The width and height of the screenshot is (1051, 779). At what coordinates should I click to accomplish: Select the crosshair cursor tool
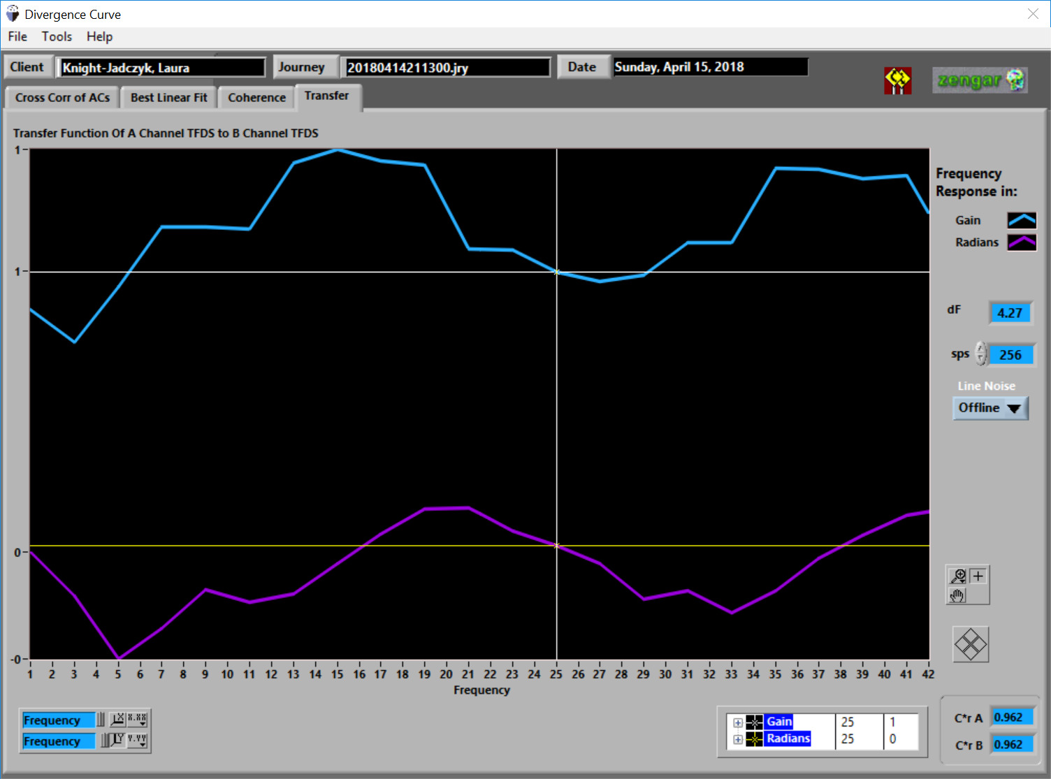tap(978, 576)
